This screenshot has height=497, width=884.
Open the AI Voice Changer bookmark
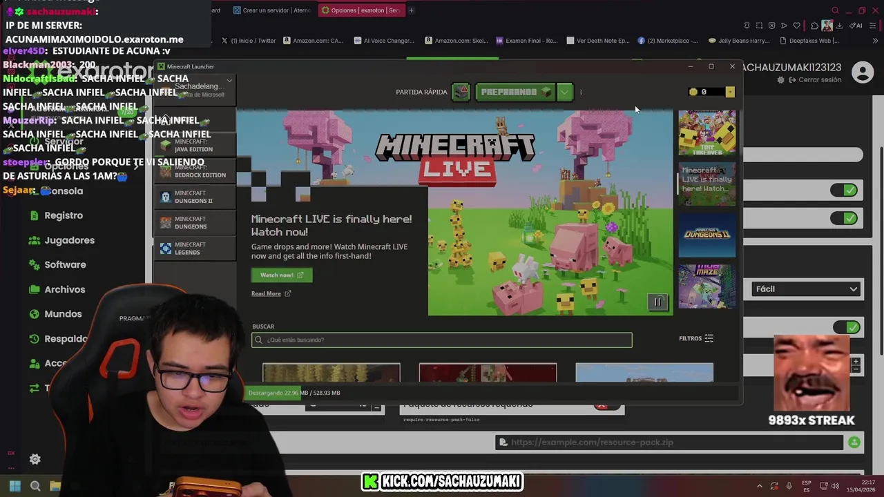tap(384, 41)
